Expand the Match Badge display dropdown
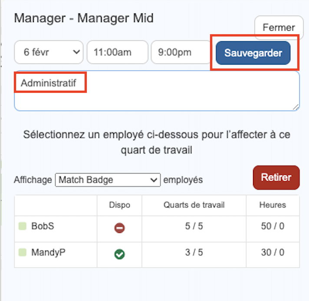The image size is (309, 301). pyautogui.click(x=108, y=180)
